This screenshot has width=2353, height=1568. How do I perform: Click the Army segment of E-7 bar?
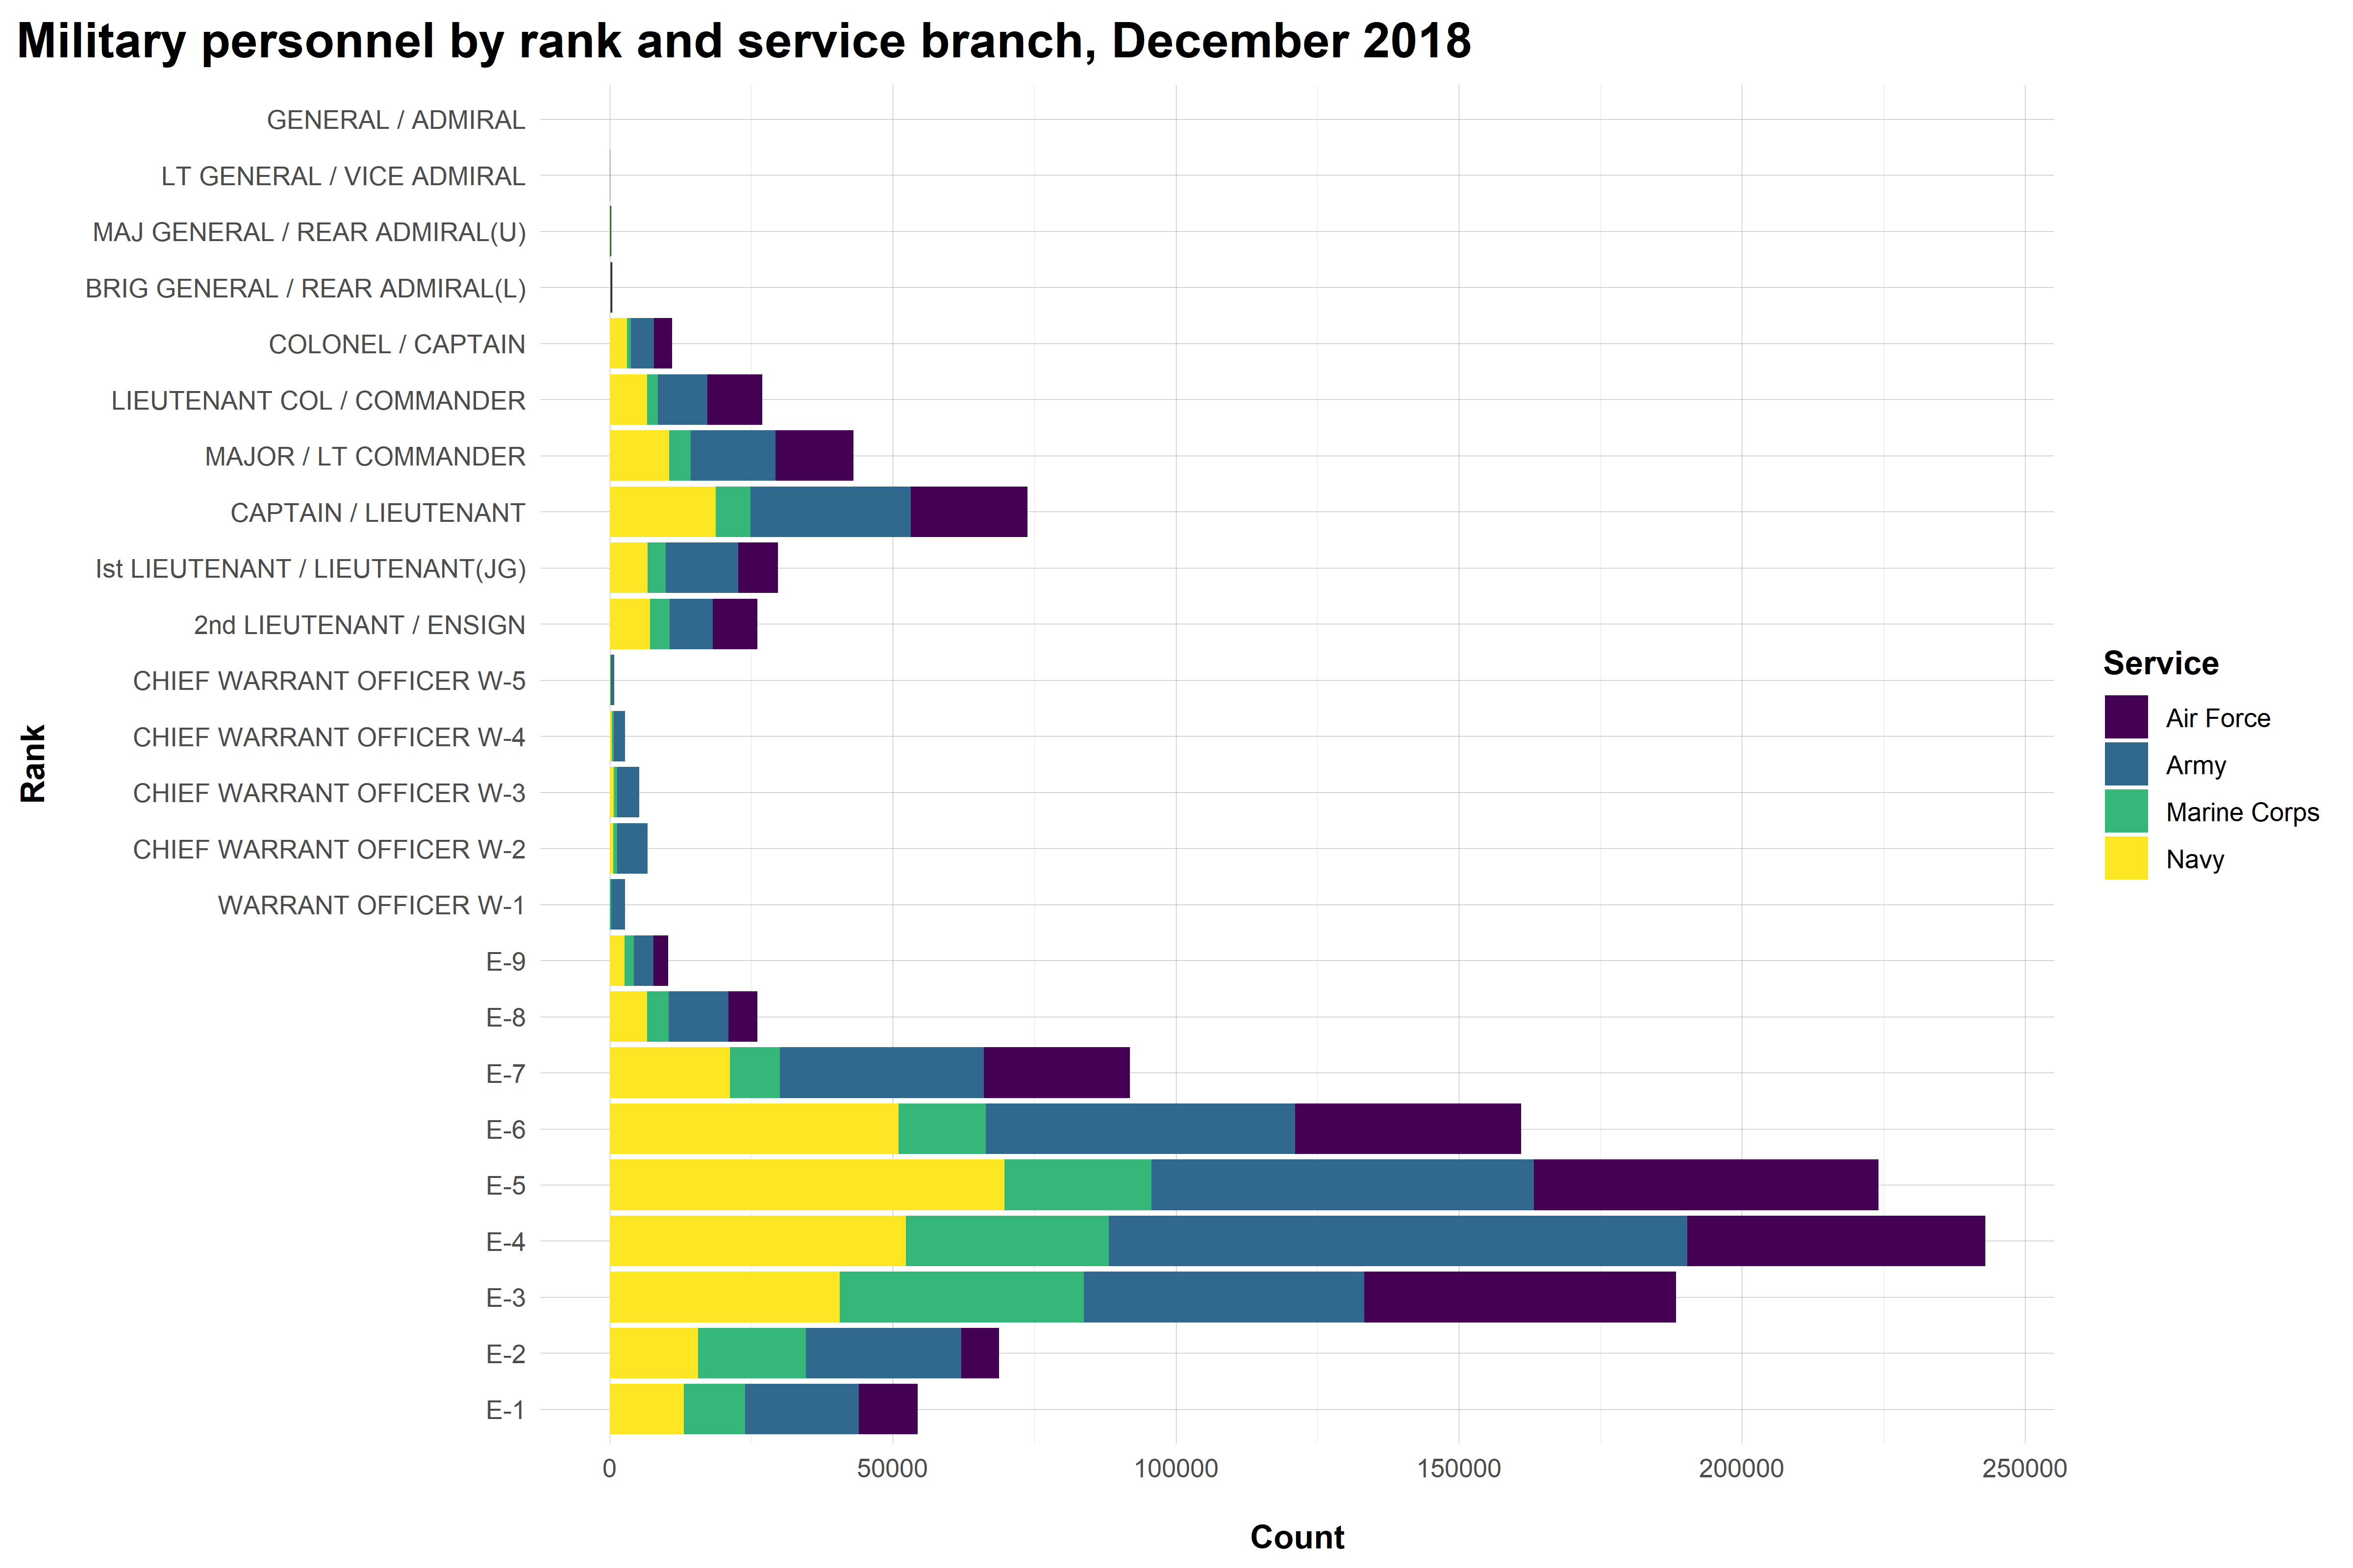coord(881,1073)
